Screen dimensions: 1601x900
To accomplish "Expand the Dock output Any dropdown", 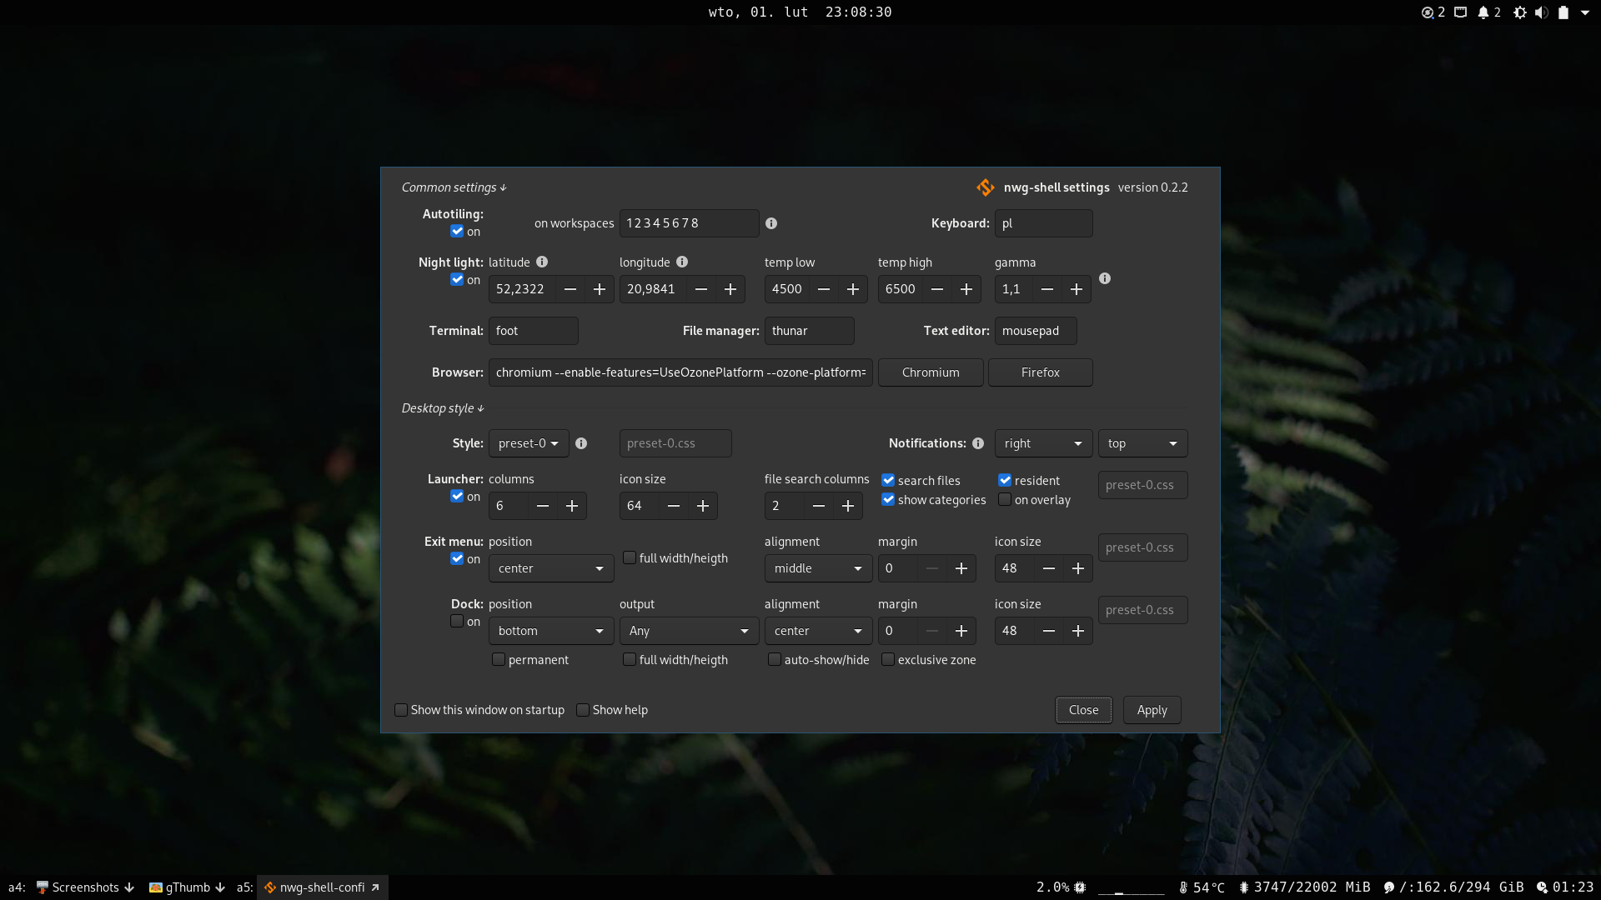I will coord(689,631).
